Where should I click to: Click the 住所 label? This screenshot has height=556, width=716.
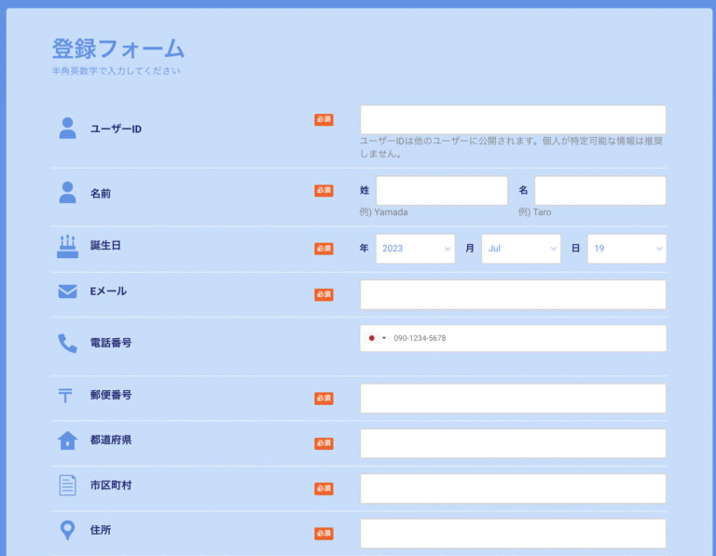click(x=101, y=530)
